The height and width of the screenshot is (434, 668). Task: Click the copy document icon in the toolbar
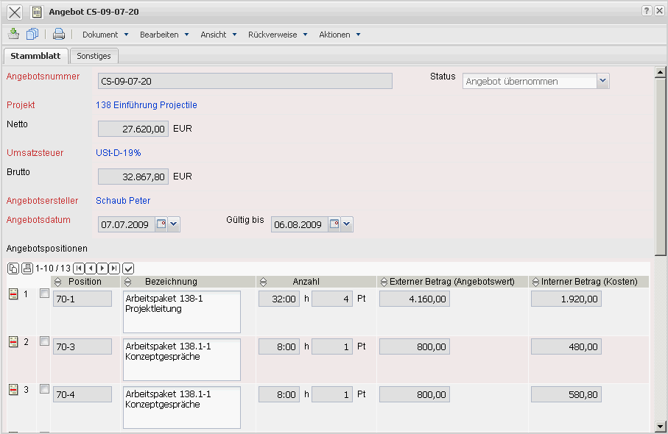click(32, 34)
